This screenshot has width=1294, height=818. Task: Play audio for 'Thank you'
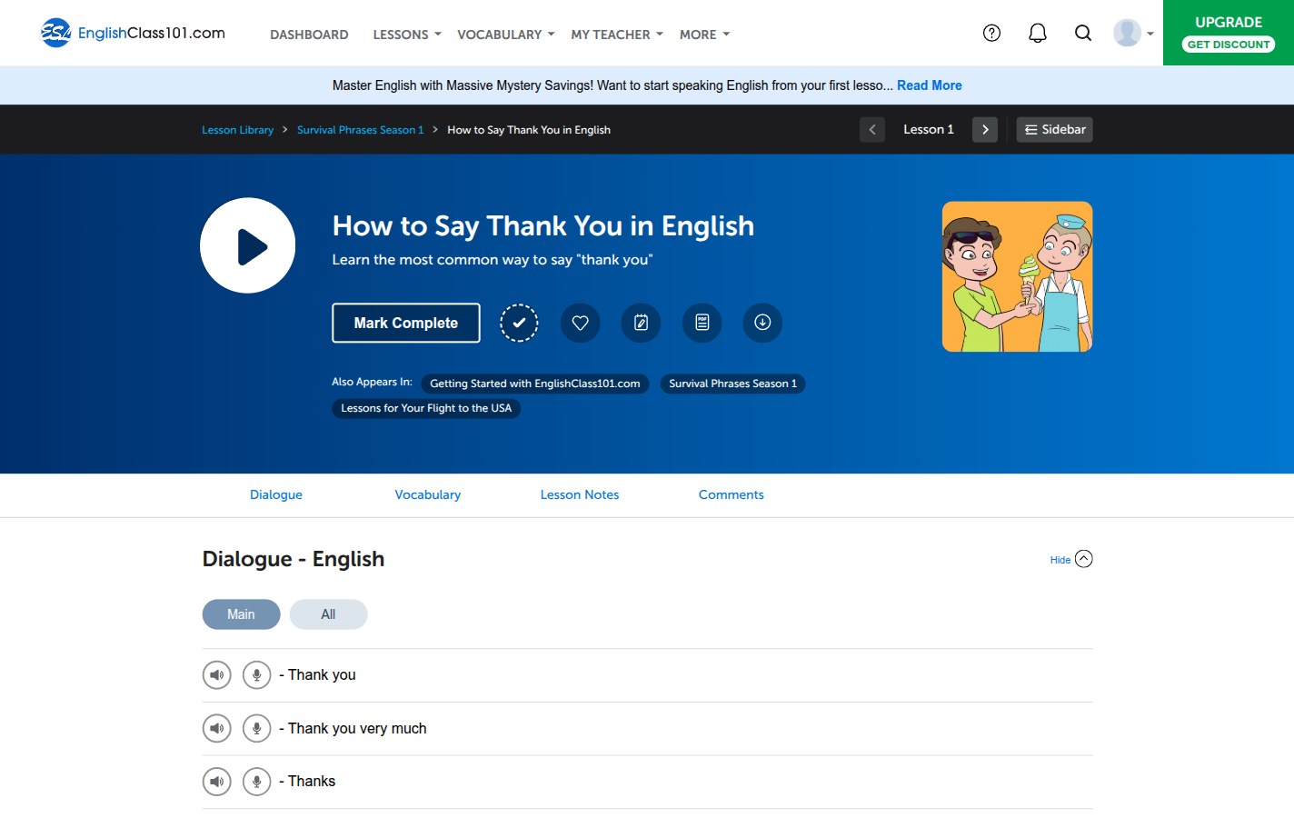tap(216, 675)
